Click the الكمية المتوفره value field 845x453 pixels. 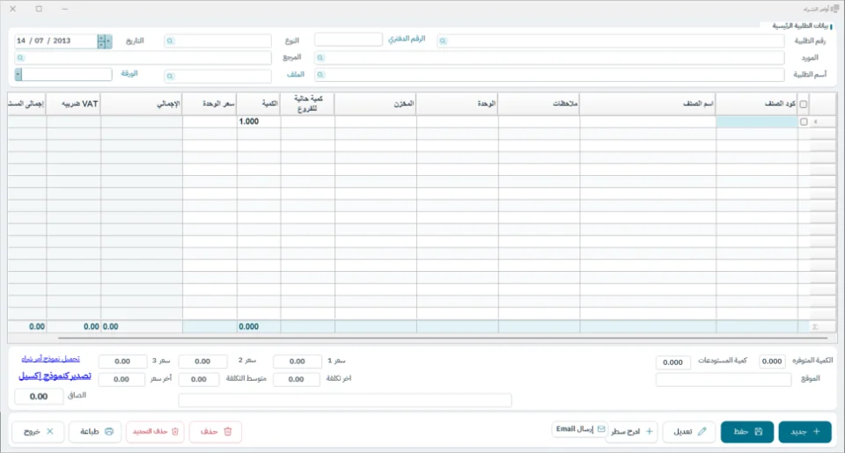coord(772,362)
